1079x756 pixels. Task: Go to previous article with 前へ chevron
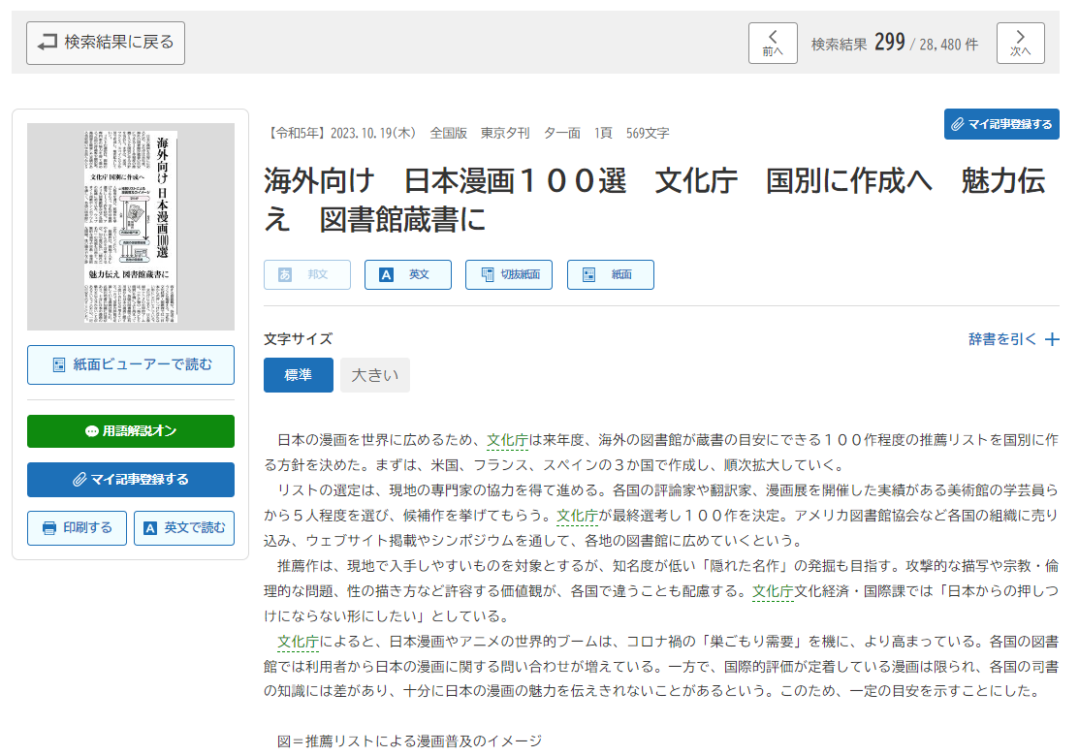click(773, 43)
